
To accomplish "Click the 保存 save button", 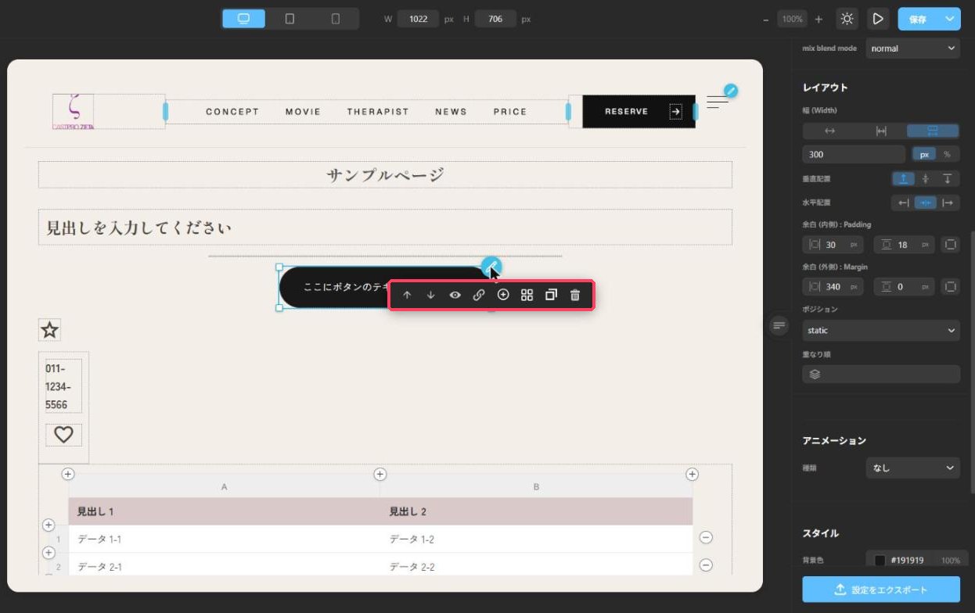I will tap(919, 19).
